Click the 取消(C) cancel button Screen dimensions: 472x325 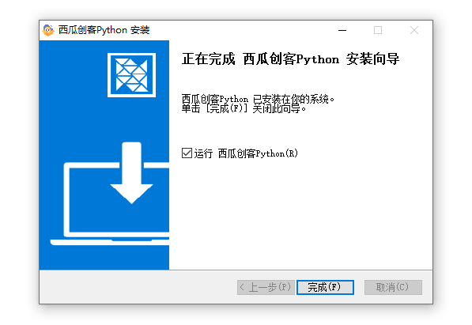pos(393,287)
